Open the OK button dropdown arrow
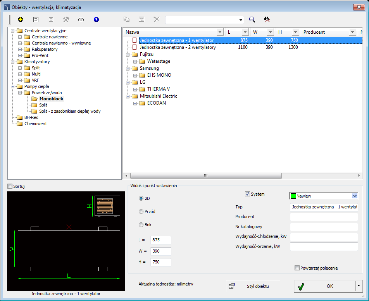The width and height of the screenshot is (369, 301). [x=359, y=286]
